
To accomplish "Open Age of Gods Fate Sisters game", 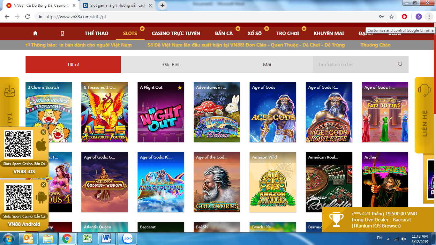I will [385, 112].
